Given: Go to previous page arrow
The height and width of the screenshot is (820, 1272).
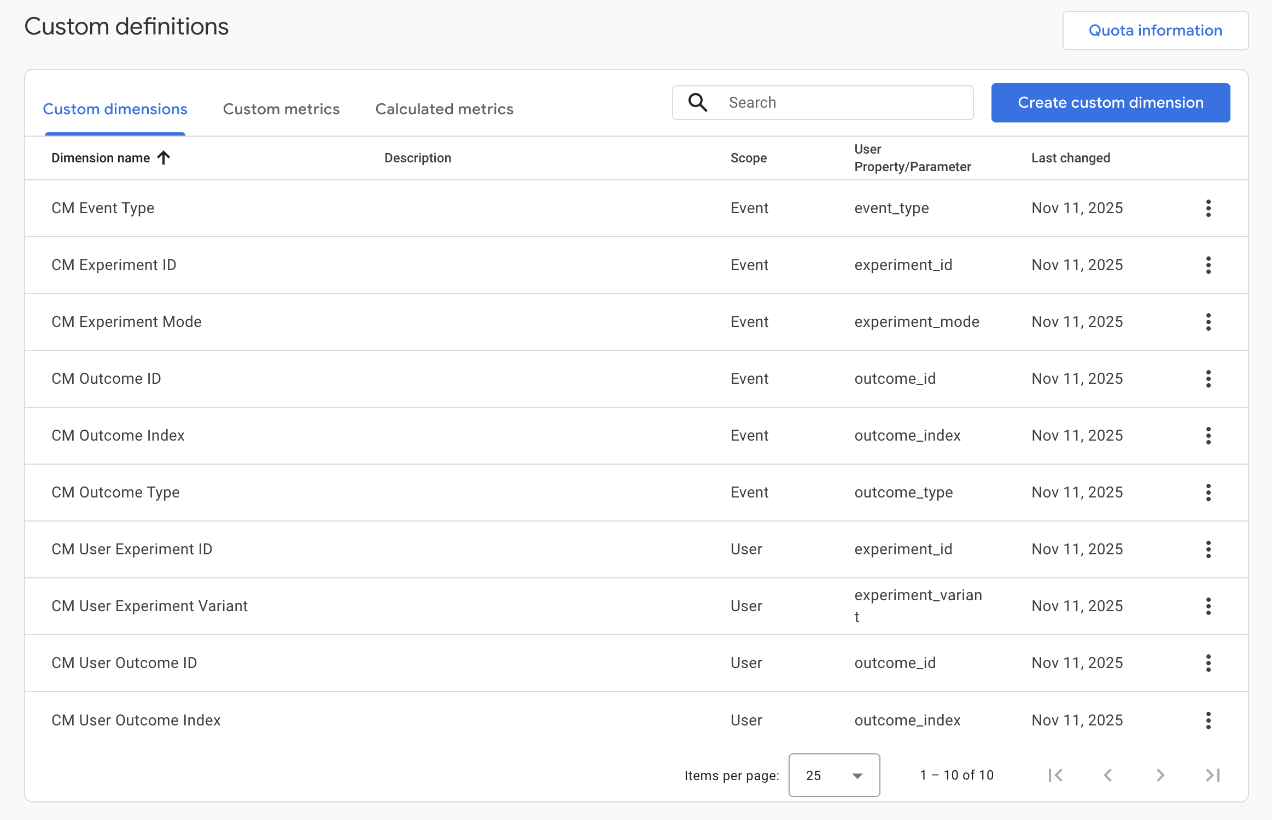Looking at the screenshot, I should 1108,775.
